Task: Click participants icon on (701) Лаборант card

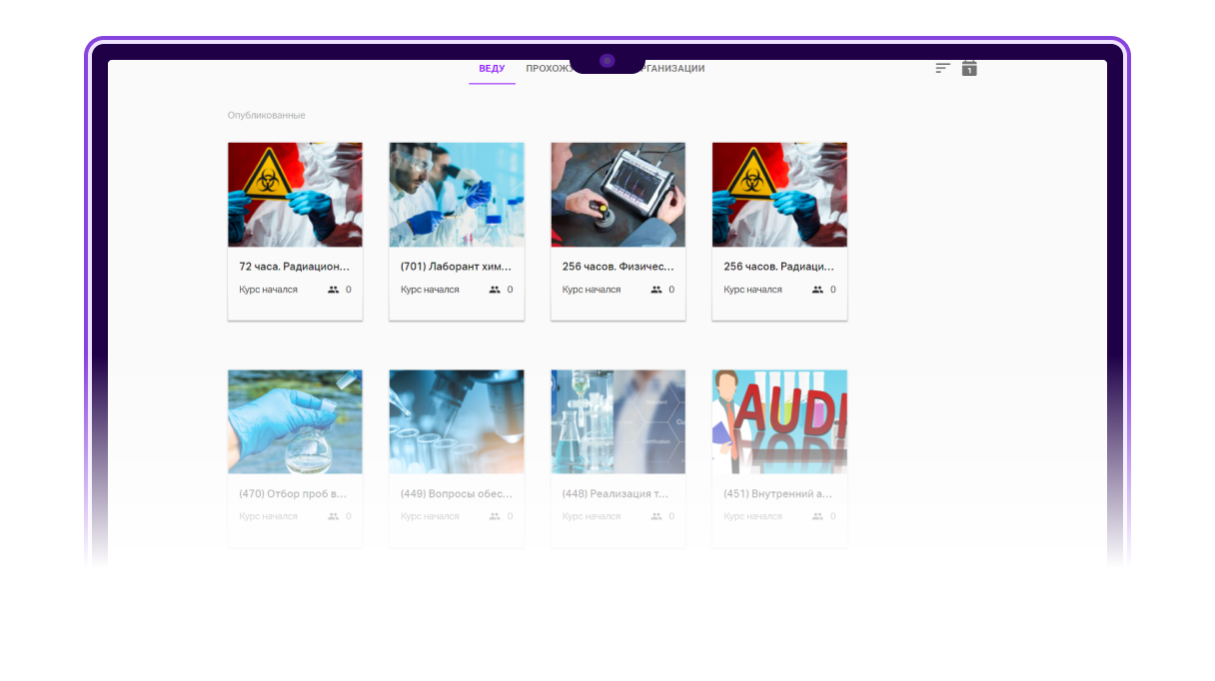Action: pyautogui.click(x=495, y=290)
